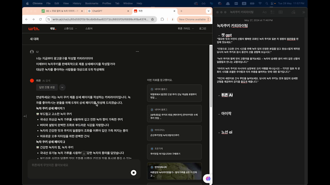
Task: Open the sidebar with the arrow-bar icon
Action: coord(25,116)
